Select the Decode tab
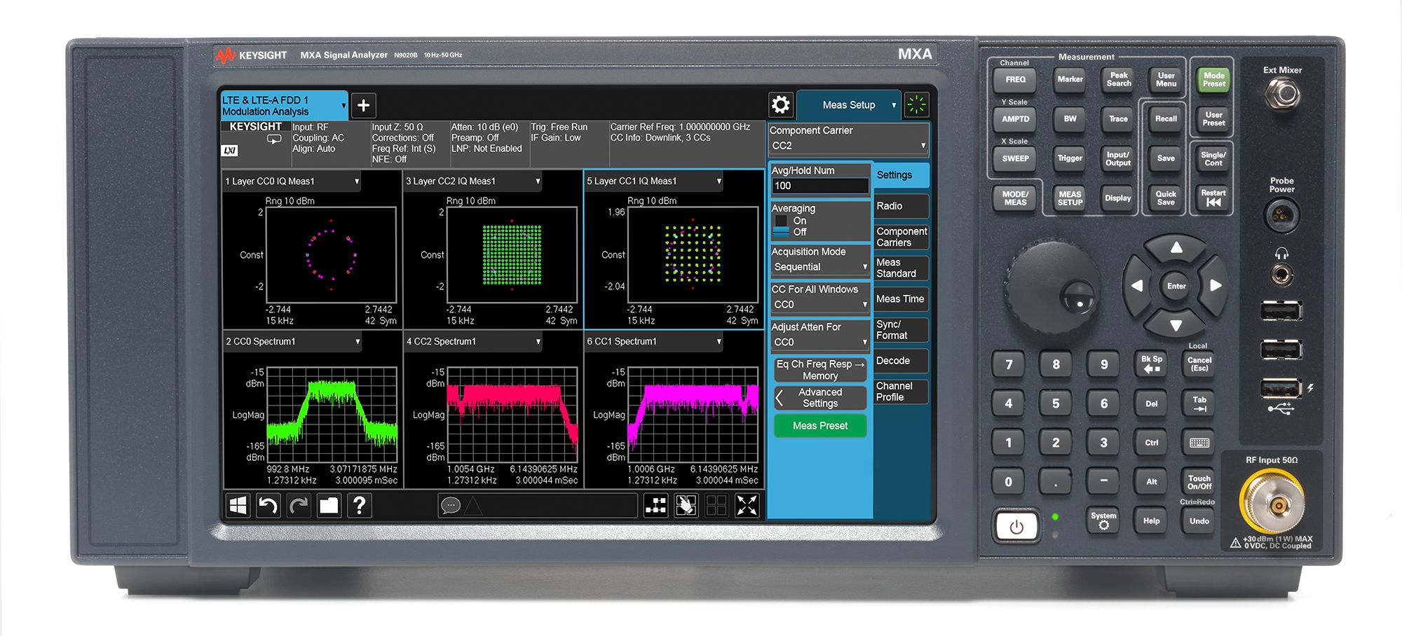 [x=901, y=361]
